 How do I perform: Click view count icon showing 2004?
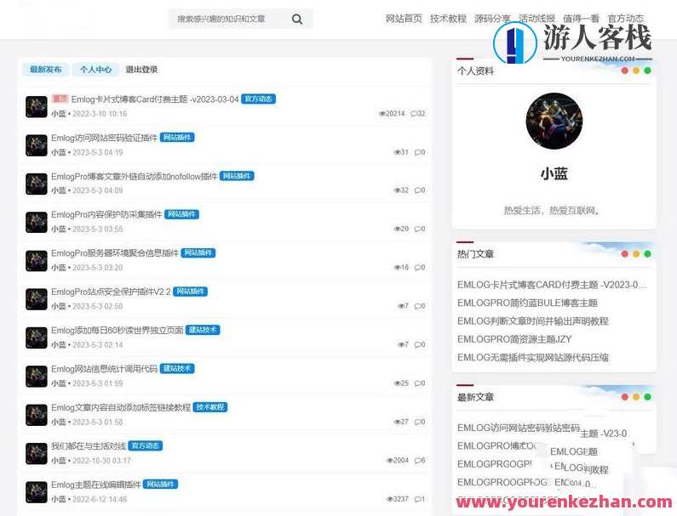pos(390,461)
